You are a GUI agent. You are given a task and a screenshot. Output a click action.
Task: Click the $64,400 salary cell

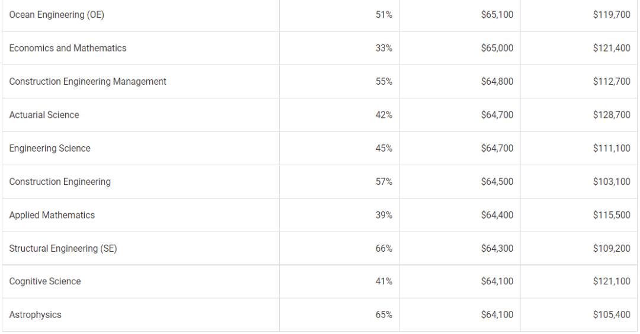pyautogui.click(x=497, y=216)
